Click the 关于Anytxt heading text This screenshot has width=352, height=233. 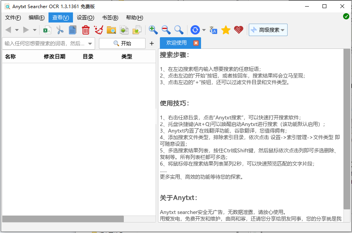(178, 198)
